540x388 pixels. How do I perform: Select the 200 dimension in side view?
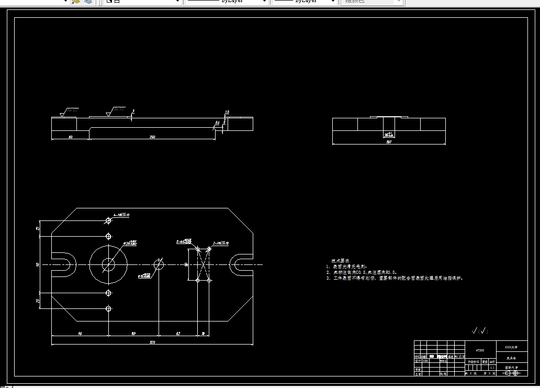(x=152, y=137)
